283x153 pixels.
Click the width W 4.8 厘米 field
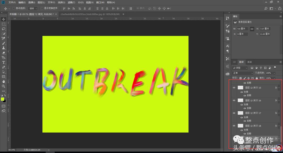pyautogui.click(x=242, y=29)
